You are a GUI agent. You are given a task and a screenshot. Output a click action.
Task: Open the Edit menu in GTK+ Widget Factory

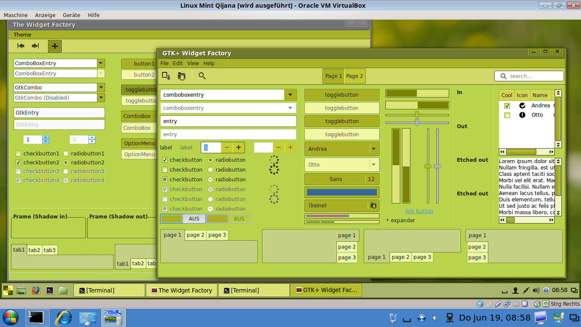(x=178, y=63)
